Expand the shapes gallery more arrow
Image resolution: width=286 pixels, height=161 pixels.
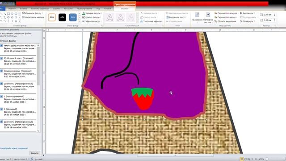[19, 21]
